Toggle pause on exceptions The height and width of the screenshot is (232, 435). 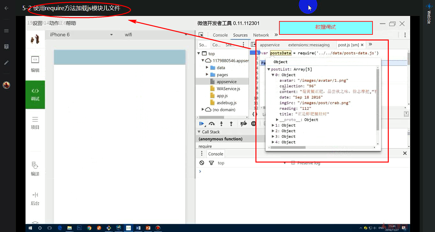tap(254, 124)
